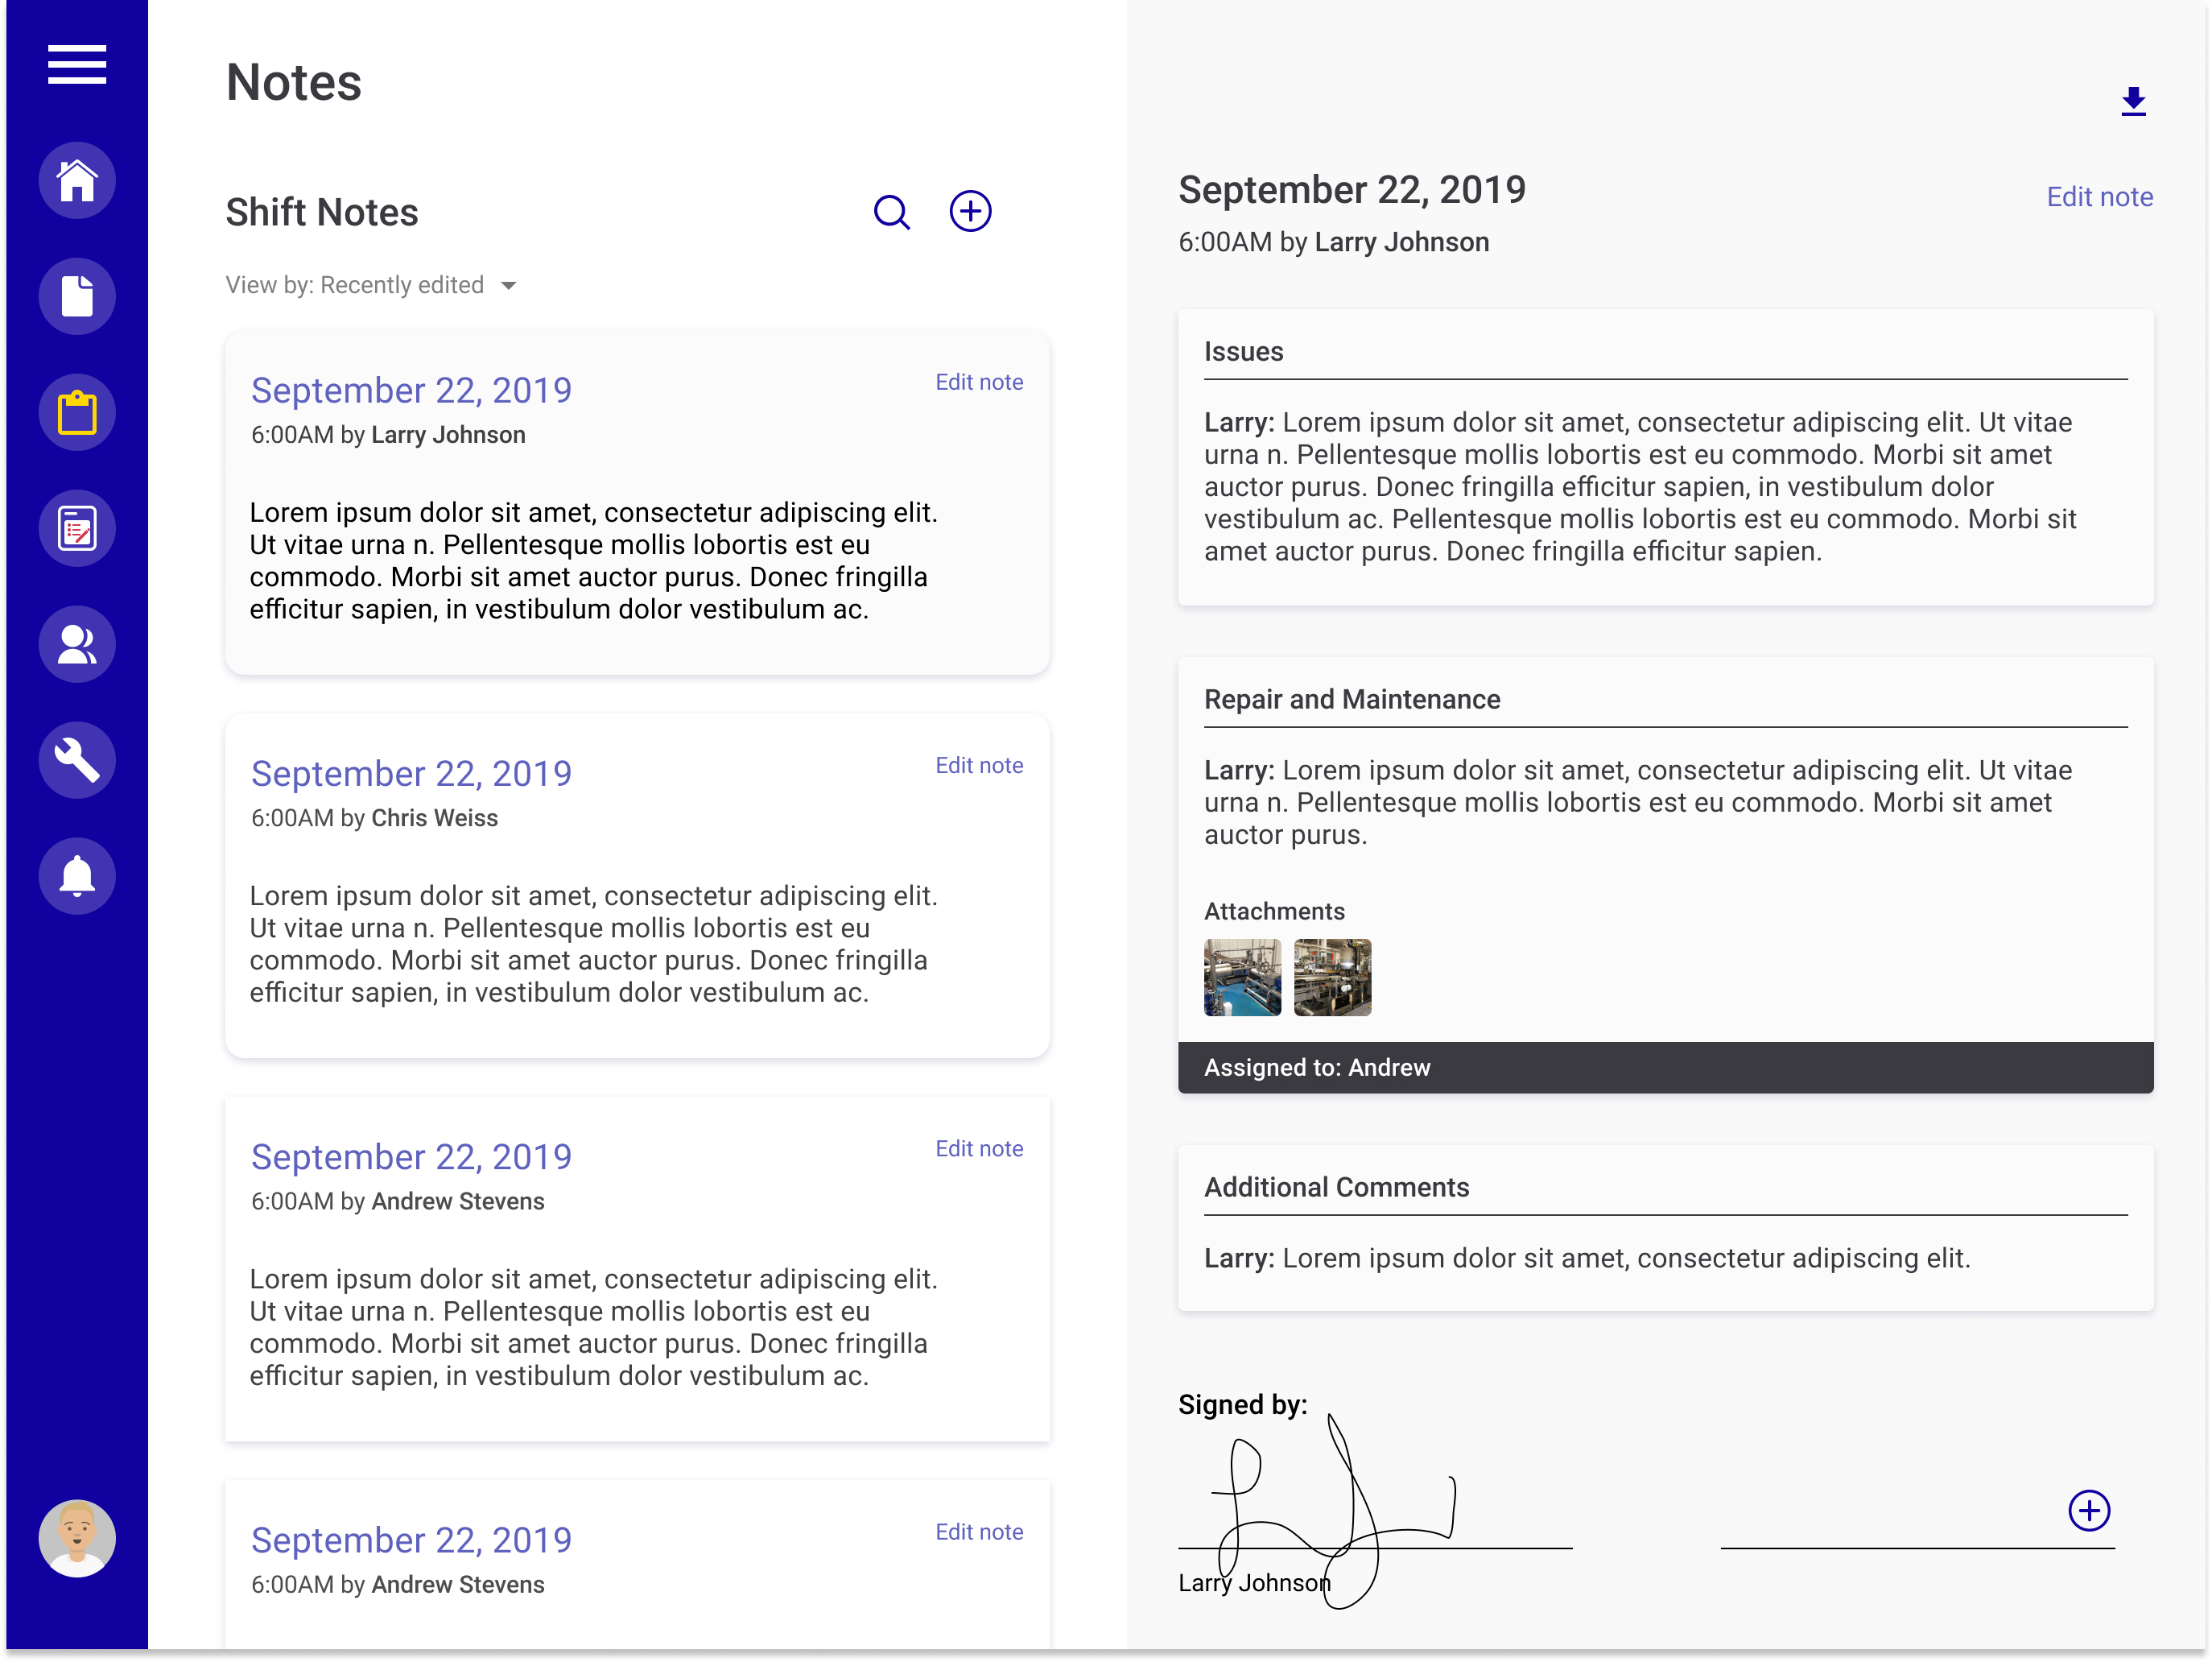The height and width of the screenshot is (1662, 2212).
Task: Open the user profile avatar
Action: pos(77,1539)
